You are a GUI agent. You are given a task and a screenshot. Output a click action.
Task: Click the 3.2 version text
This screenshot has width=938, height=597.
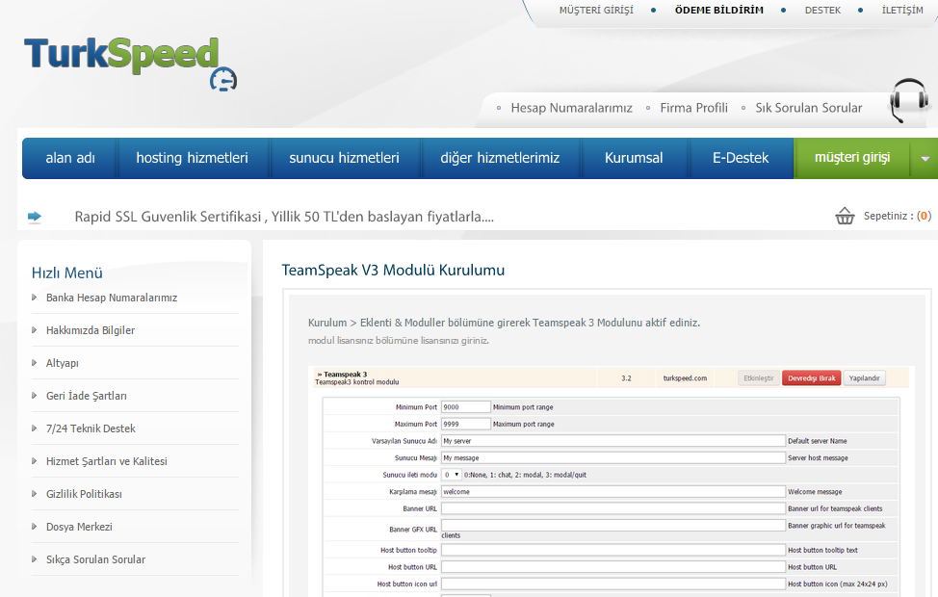coord(626,378)
